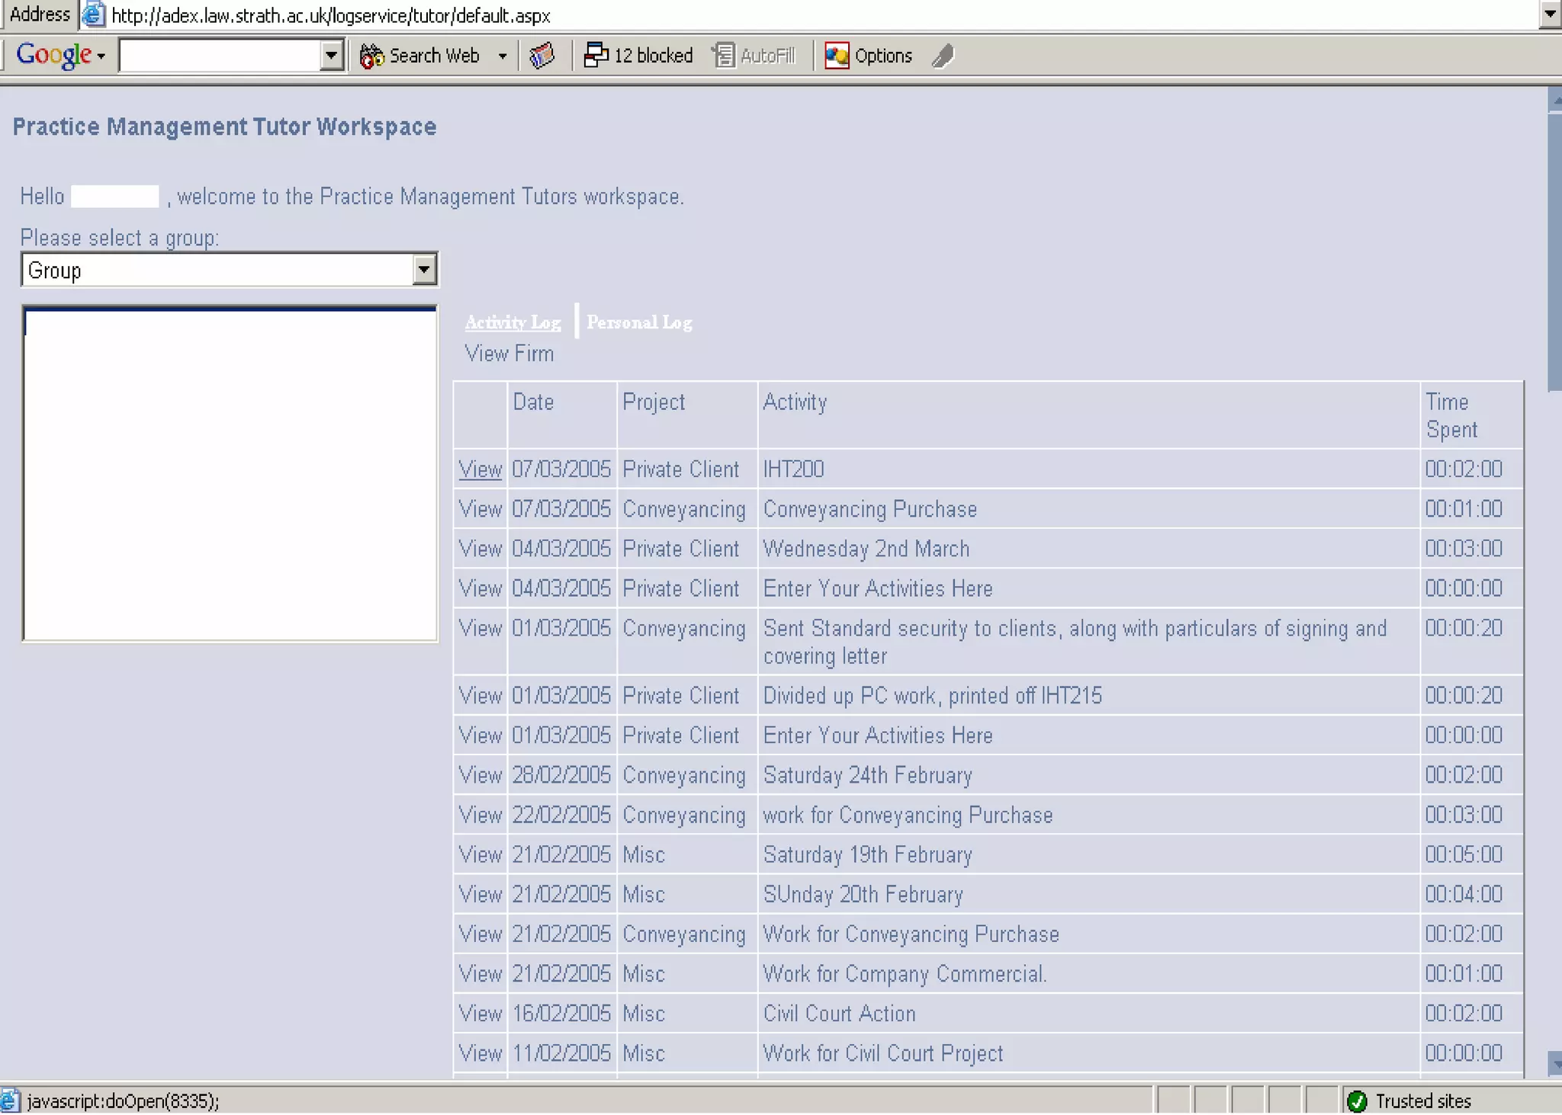Screen dimensions: 1562x1115
Task: Switch to the Activity Log tab
Action: point(513,322)
